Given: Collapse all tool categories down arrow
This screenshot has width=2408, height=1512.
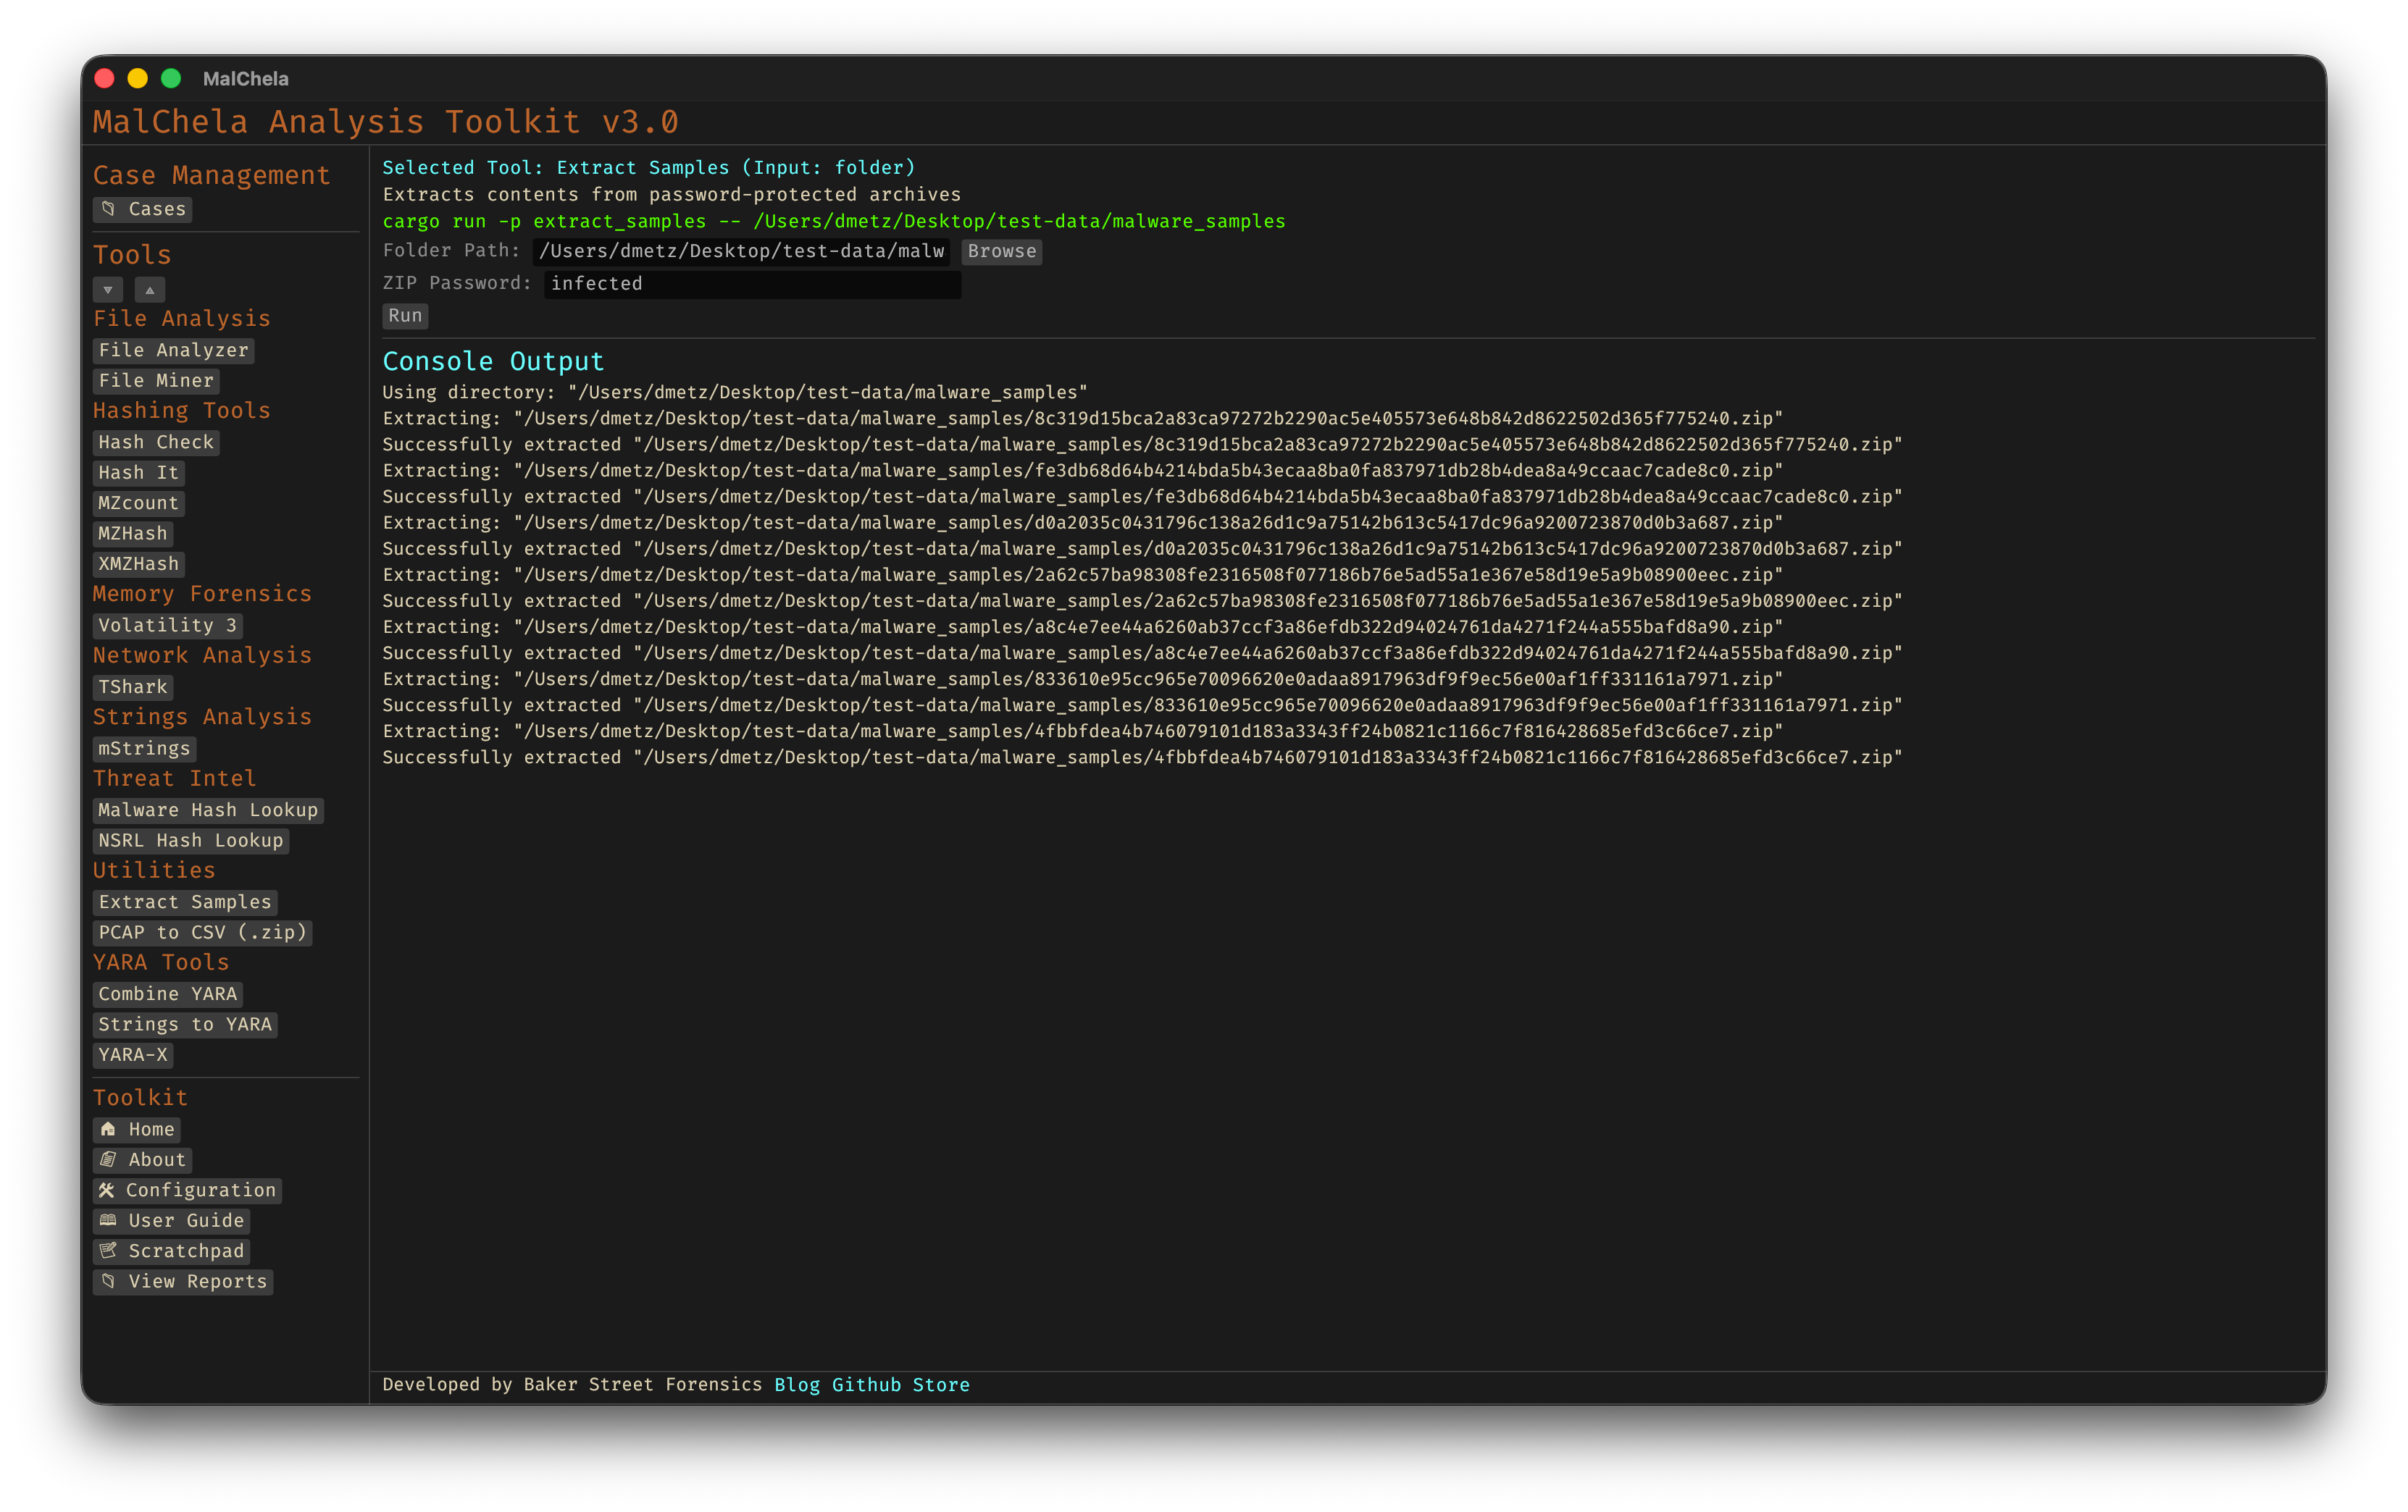Looking at the screenshot, I should [x=108, y=290].
